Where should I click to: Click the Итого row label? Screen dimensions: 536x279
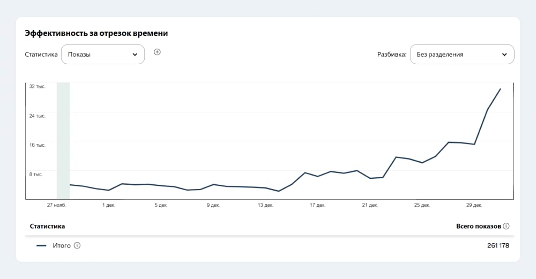pos(62,246)
